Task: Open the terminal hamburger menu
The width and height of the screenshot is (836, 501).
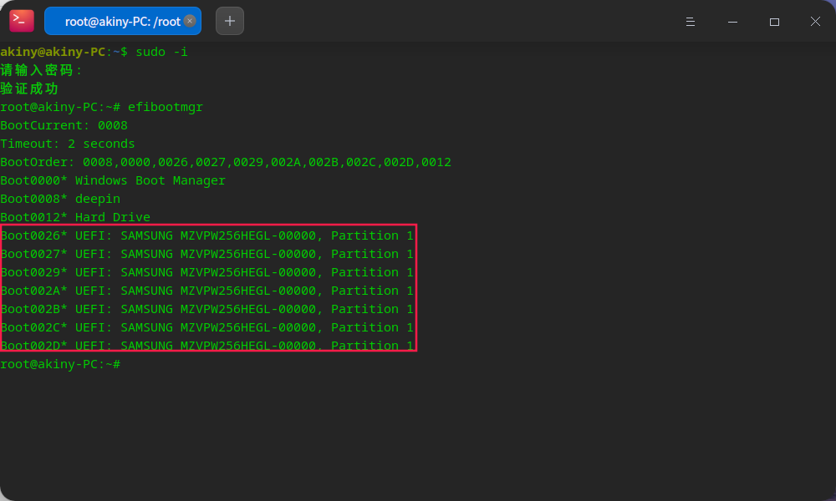Action: (691, 22)
